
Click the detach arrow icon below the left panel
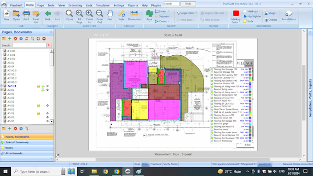point(58,155)
